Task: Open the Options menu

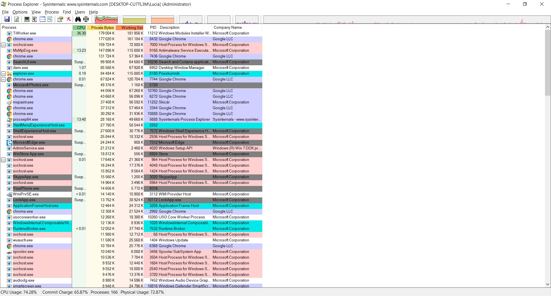Action: (x=20, y=12)
